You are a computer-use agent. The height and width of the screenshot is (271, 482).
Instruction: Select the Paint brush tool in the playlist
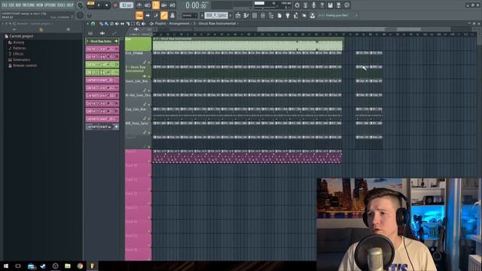tap(106, 23)
